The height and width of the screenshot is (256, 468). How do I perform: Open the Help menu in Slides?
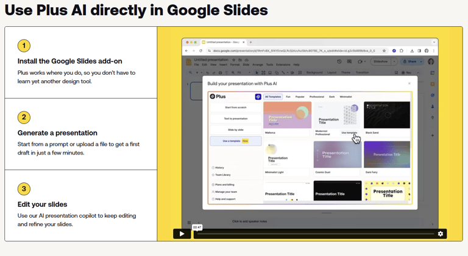pos(296,64)
